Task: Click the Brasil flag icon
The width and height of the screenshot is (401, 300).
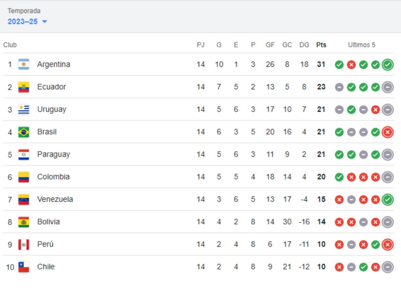Action: [x=24, y=132]
